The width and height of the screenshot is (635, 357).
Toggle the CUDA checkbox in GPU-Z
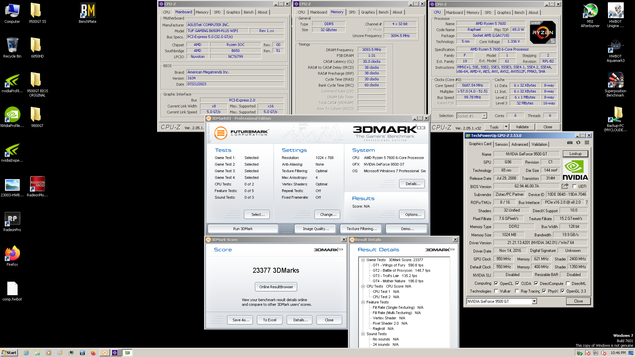[517, 283]
